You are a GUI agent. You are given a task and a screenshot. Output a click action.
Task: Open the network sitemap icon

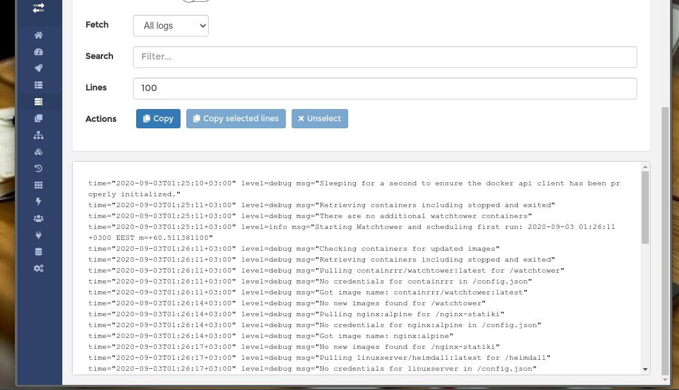(39, 135)
